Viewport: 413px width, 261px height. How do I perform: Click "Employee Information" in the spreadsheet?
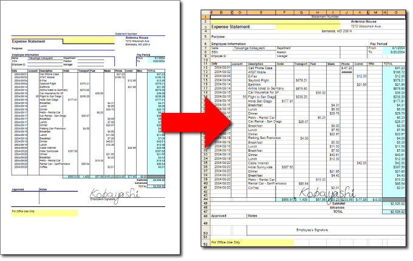[228, 44]
